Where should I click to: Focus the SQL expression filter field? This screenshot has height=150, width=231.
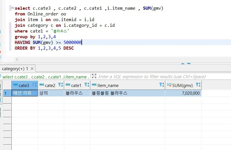click(152, 76)
